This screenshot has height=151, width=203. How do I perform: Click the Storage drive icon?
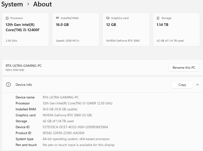tap(158, 18)
